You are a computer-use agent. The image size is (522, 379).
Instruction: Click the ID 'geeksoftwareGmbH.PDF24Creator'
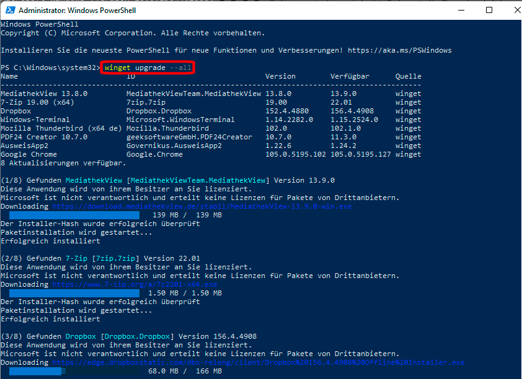pos(190,137)
